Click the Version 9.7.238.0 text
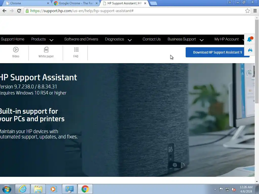 28,87
